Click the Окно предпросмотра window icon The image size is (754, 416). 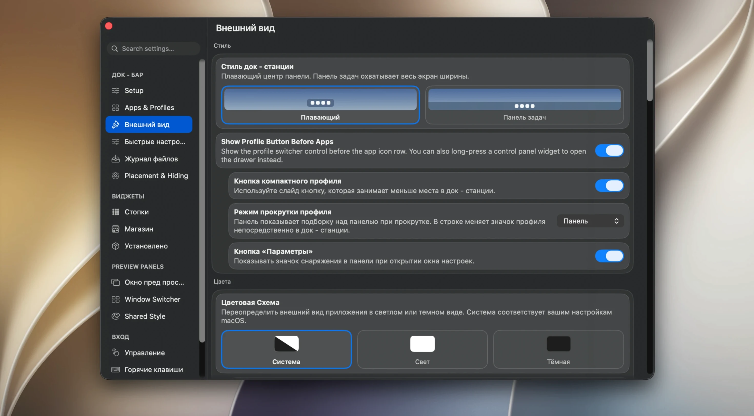116,282
